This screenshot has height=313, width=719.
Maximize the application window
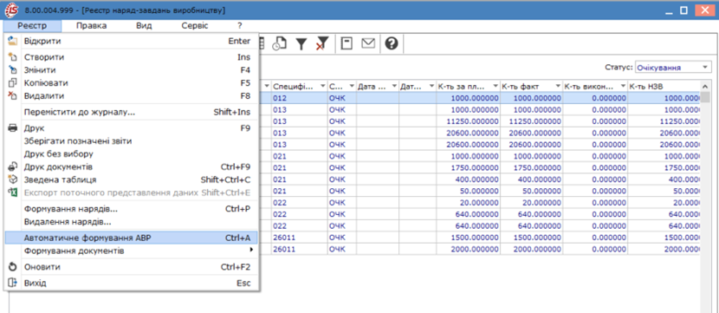coord(683,10)
